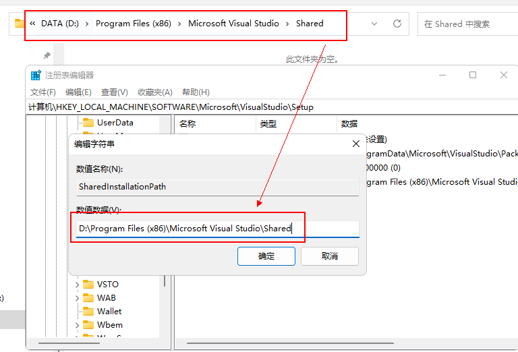The width and height of the screenshot is (518, 352).
Task: Confirm with the 确定 button
Action: pos(266,256)
